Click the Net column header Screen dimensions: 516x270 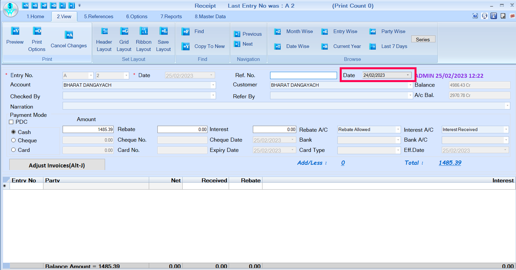pos(166,180)
